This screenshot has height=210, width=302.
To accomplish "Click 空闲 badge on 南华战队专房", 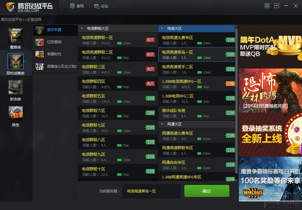I will click(230, 113).
